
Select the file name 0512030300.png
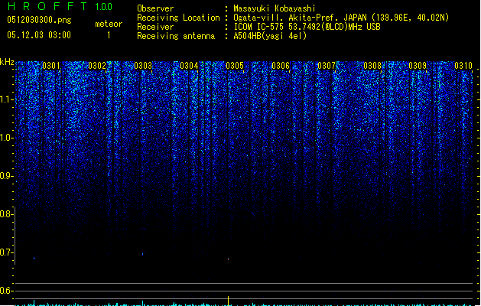pos(39,21)
